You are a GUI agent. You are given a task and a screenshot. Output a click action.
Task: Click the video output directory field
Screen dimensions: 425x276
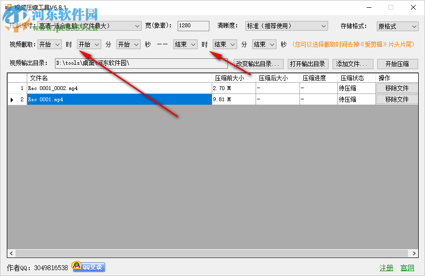click(x=141, y=63)
